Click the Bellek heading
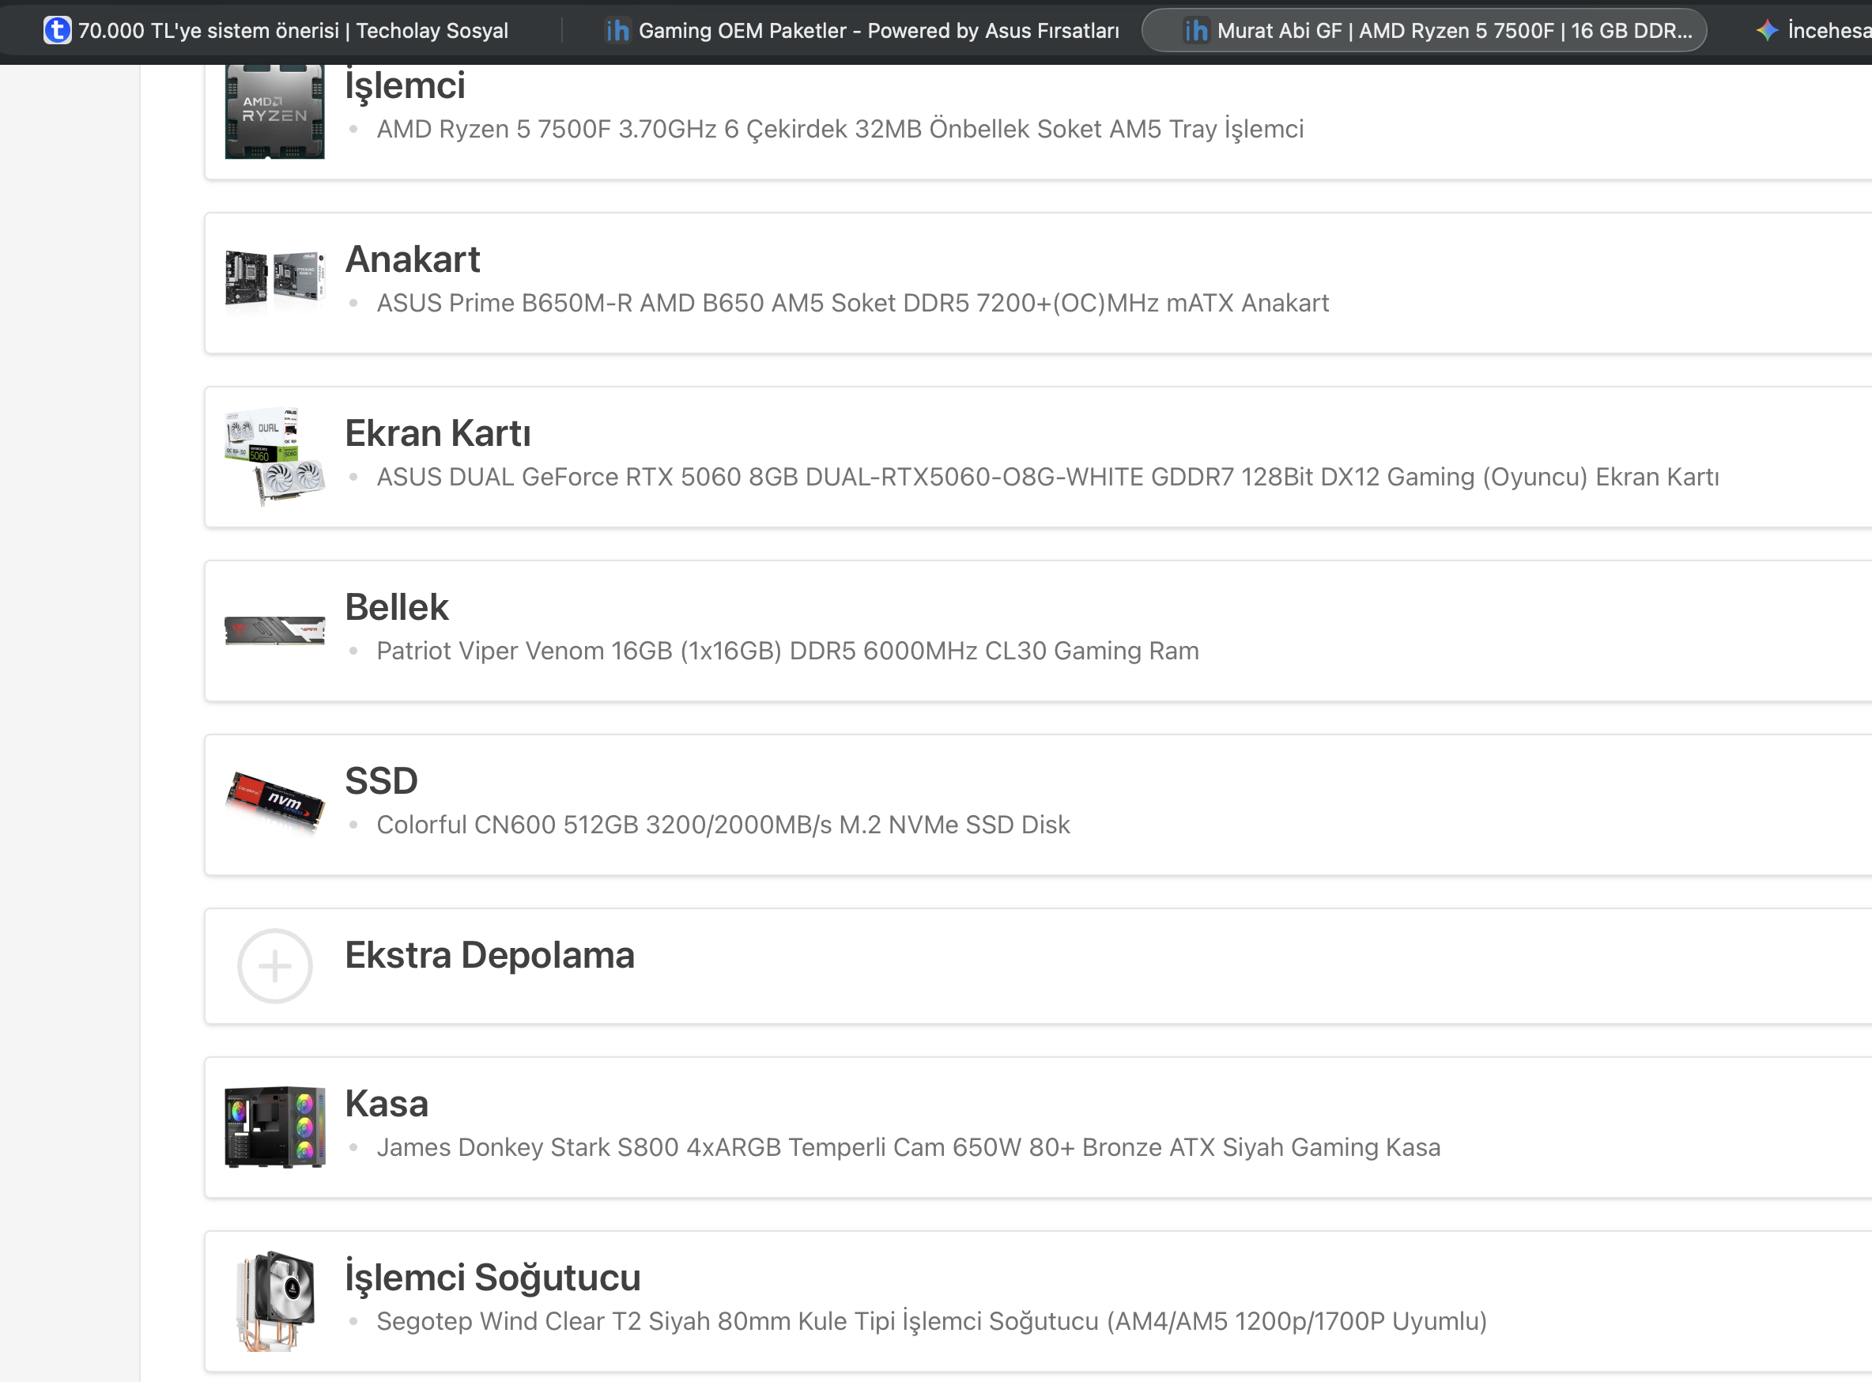The image size is (1872, 1382). tap(397, 607)
